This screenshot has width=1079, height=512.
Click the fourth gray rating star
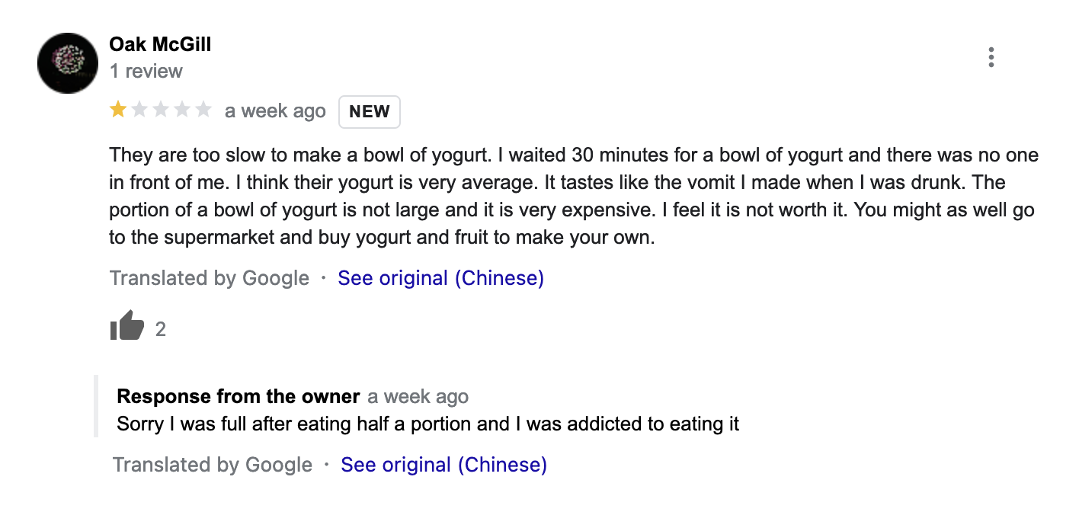(x=182, y=110)
